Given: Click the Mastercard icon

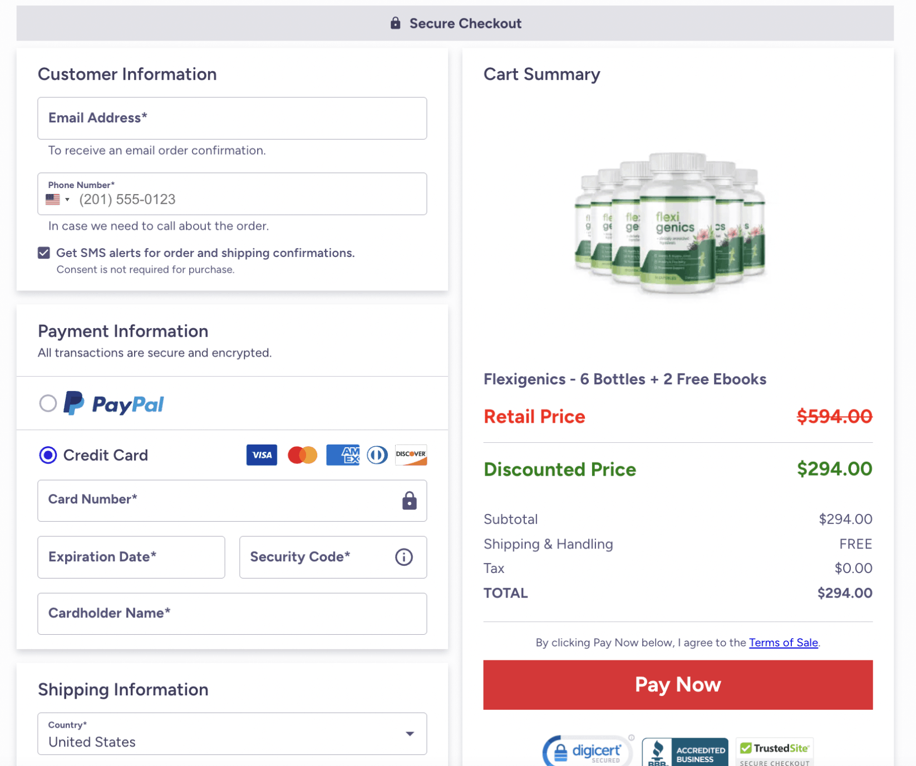Looking at the screenshot, I should [x=302, y=455].
